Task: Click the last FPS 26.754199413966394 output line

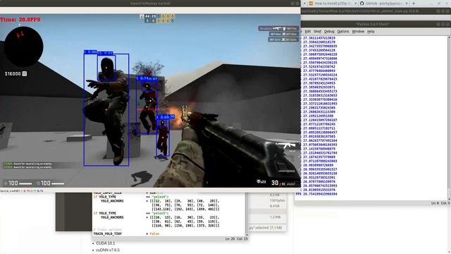Action: click(316, 194)
